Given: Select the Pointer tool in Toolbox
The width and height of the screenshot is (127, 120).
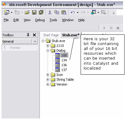Looking at the screenshot, I should click(x=20, y=47).
